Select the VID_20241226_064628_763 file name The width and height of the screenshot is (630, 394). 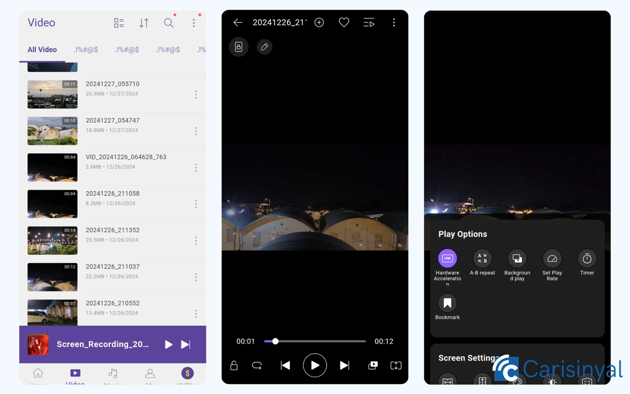coord(126,157)
